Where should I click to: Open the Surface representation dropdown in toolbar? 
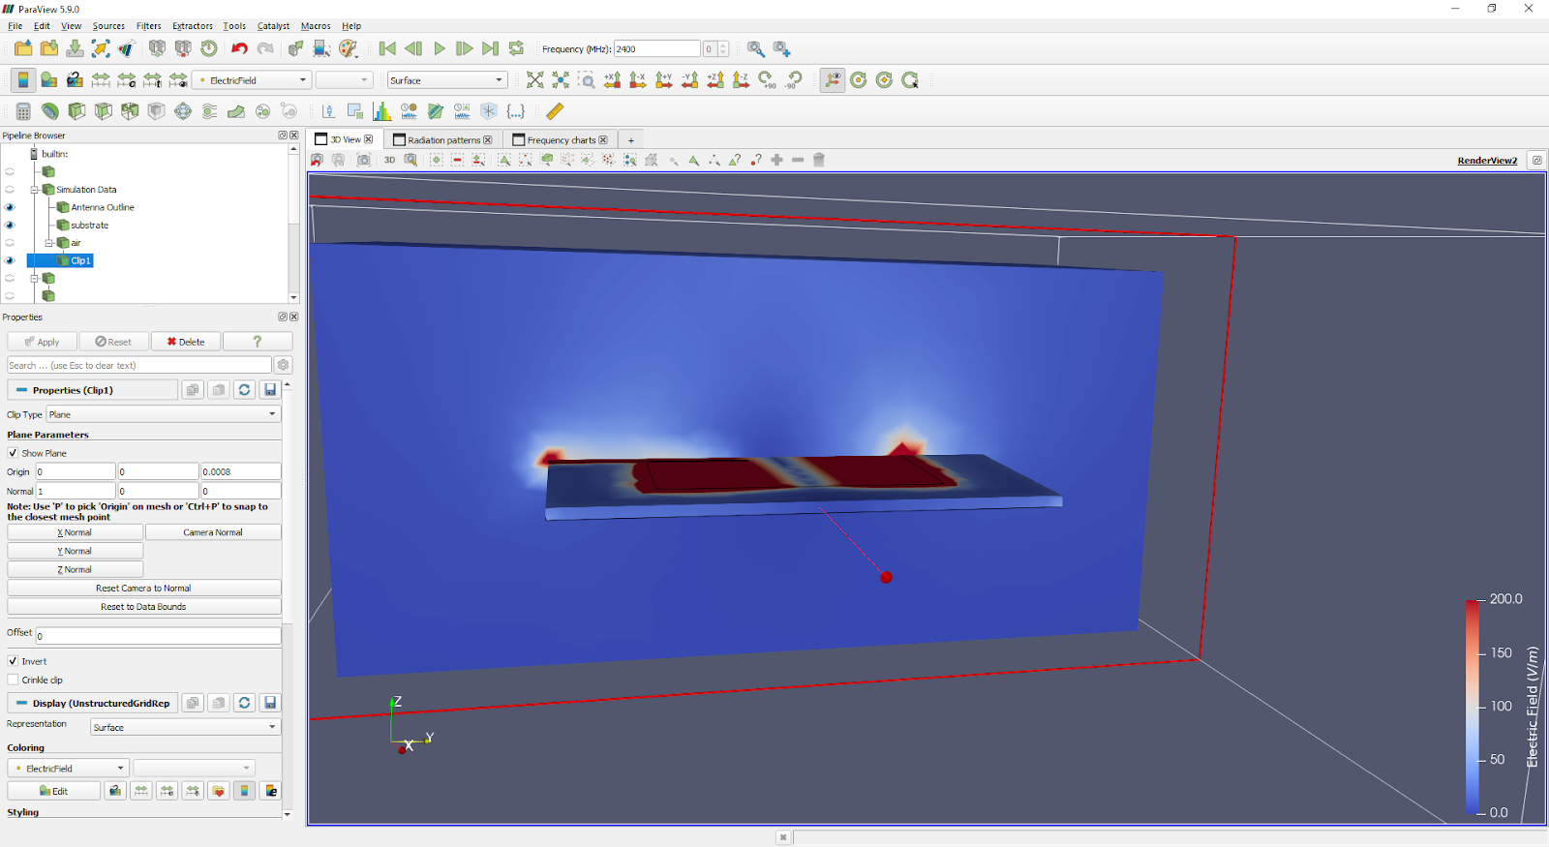(x=447, y=80)
